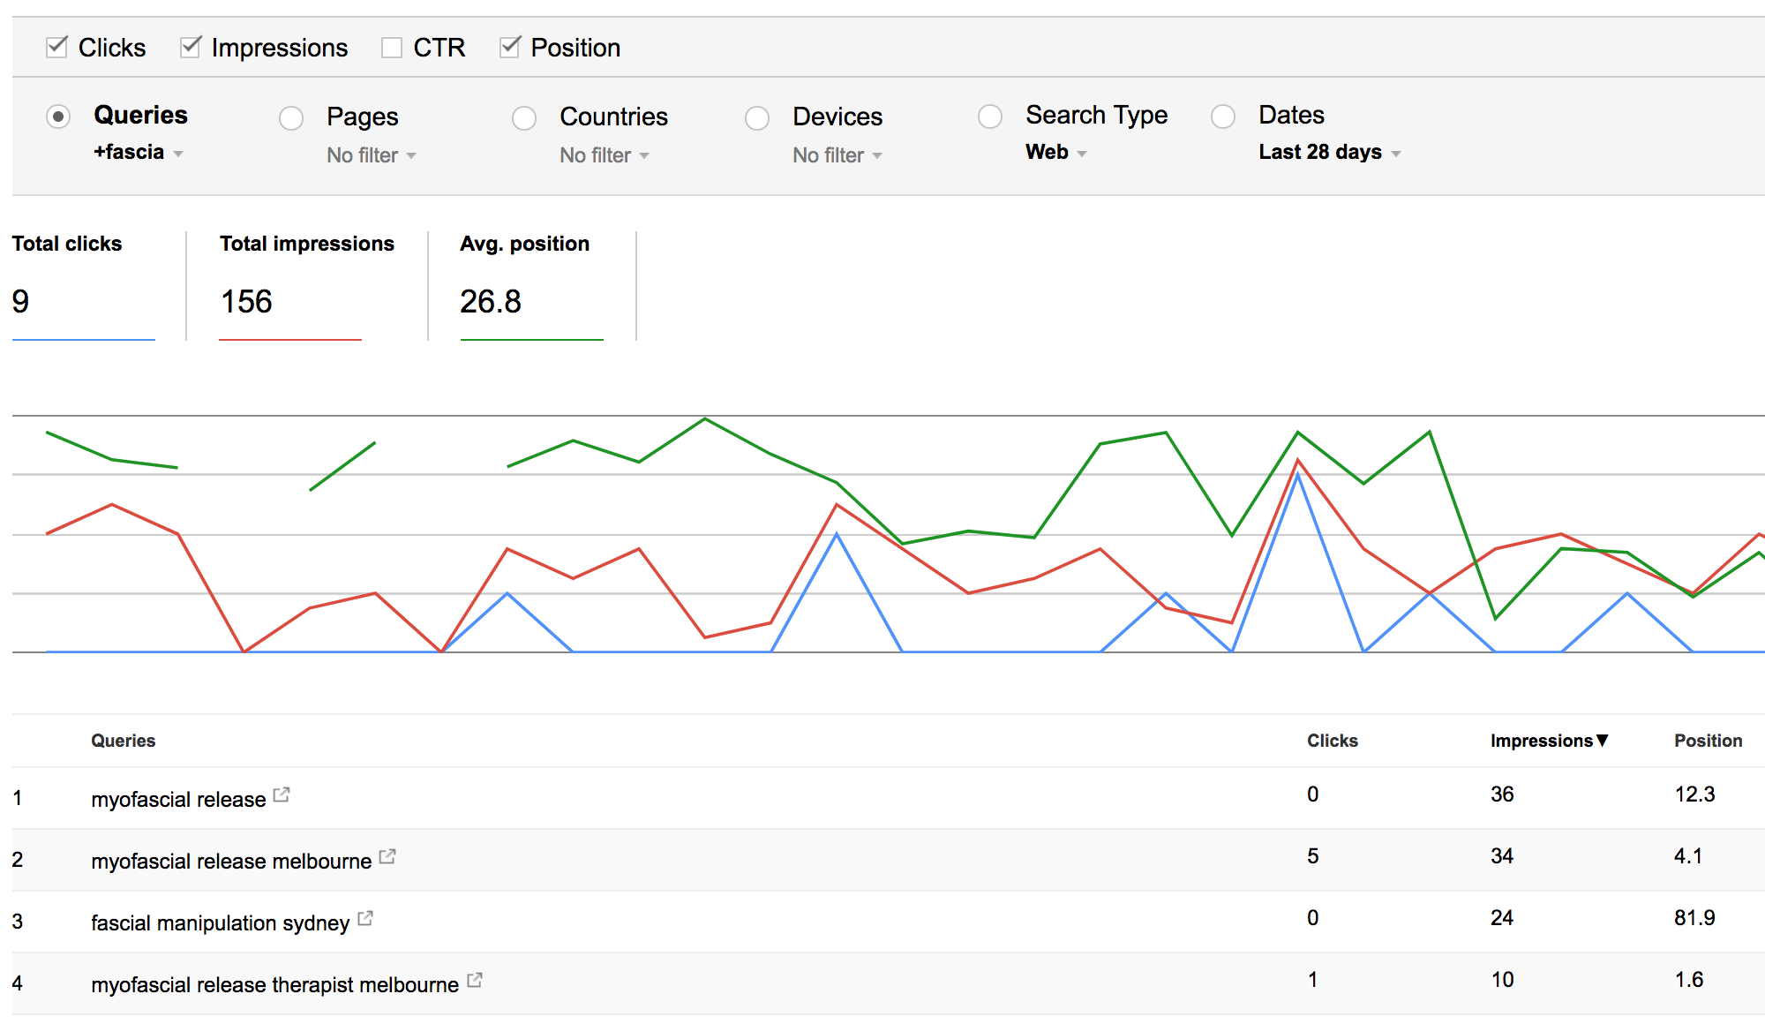
Task: Select the Devices radio button
Action: (x=757, y=117)
